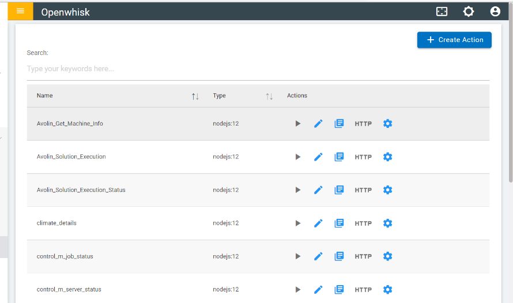Open settings for climate_details action
513x303 pixels.
(388, 223)
